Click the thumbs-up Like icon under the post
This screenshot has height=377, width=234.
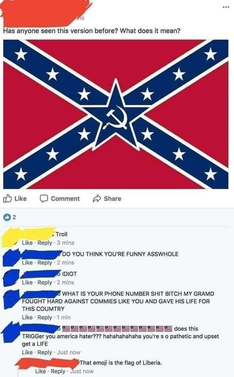pos(7,198)
